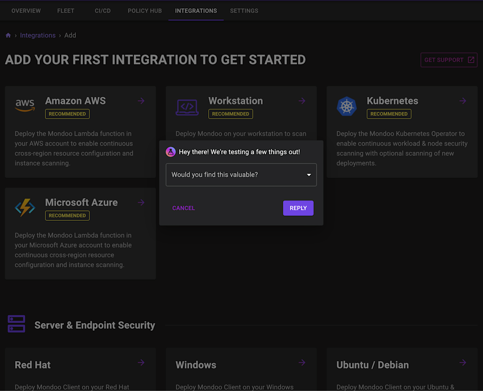
Task: Click the Kubernetes Operator description text
Action: tap(402, 148)
